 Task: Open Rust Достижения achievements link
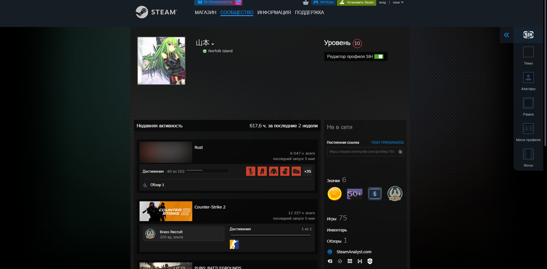pyautogui.click(x=153, y=171)
